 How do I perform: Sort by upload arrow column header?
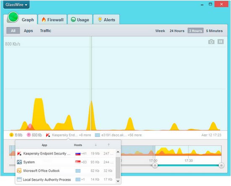[x=109, y=145]
